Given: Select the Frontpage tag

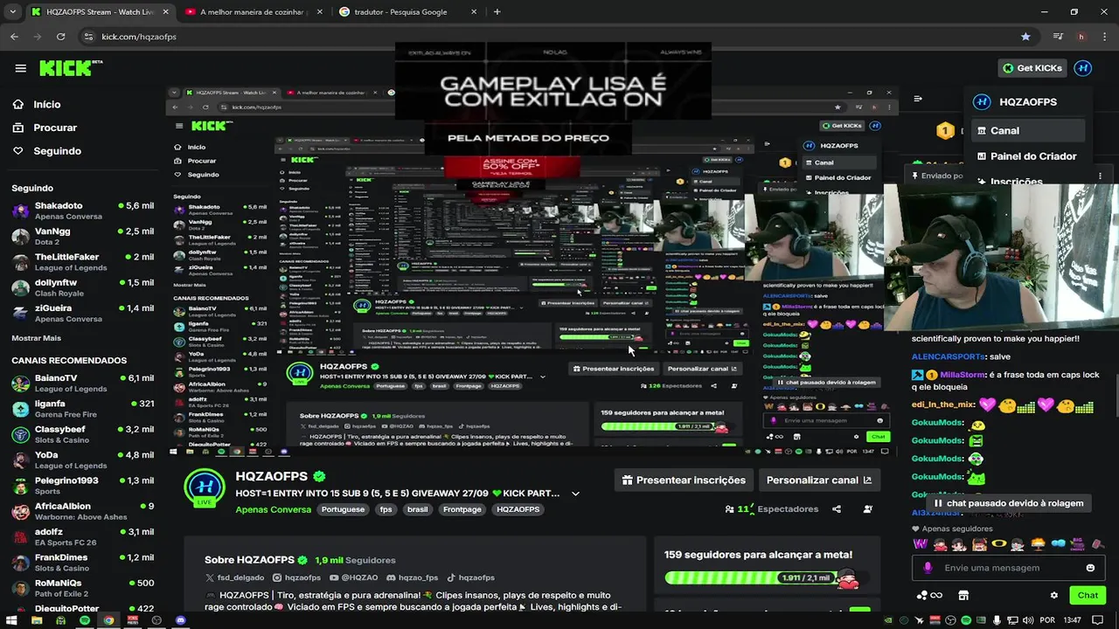Looking at the screenshot, I should pos(462,509).
